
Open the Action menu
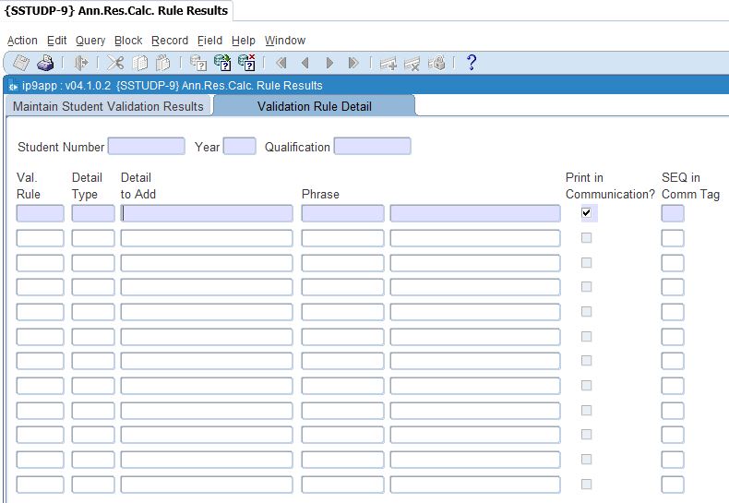click(22, 41)
